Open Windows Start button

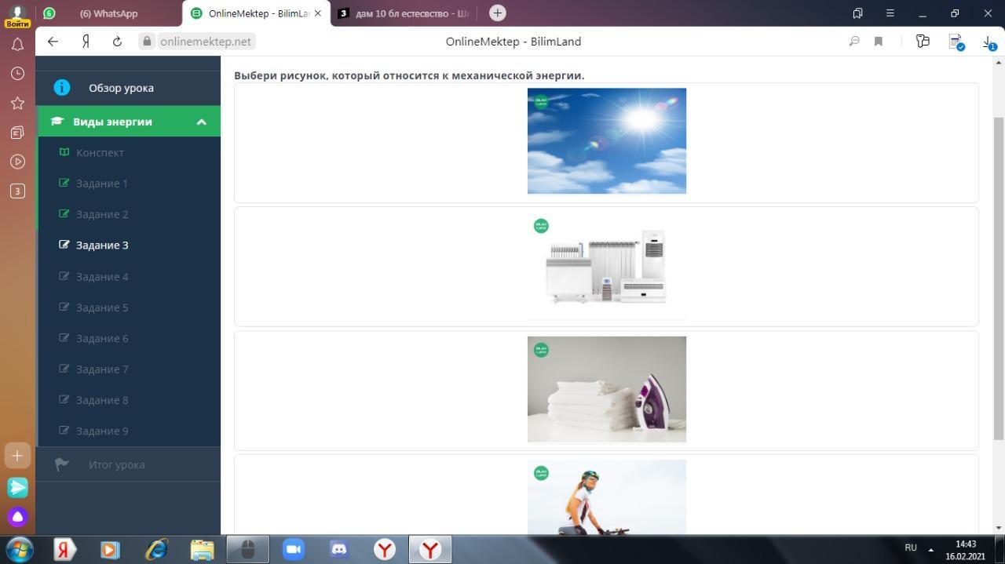pyautogui.click(x=19, y=549)
